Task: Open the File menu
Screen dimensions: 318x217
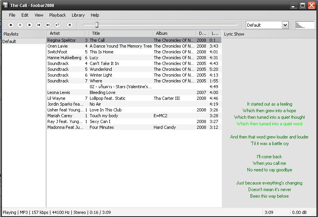Action: pos(12,15)
